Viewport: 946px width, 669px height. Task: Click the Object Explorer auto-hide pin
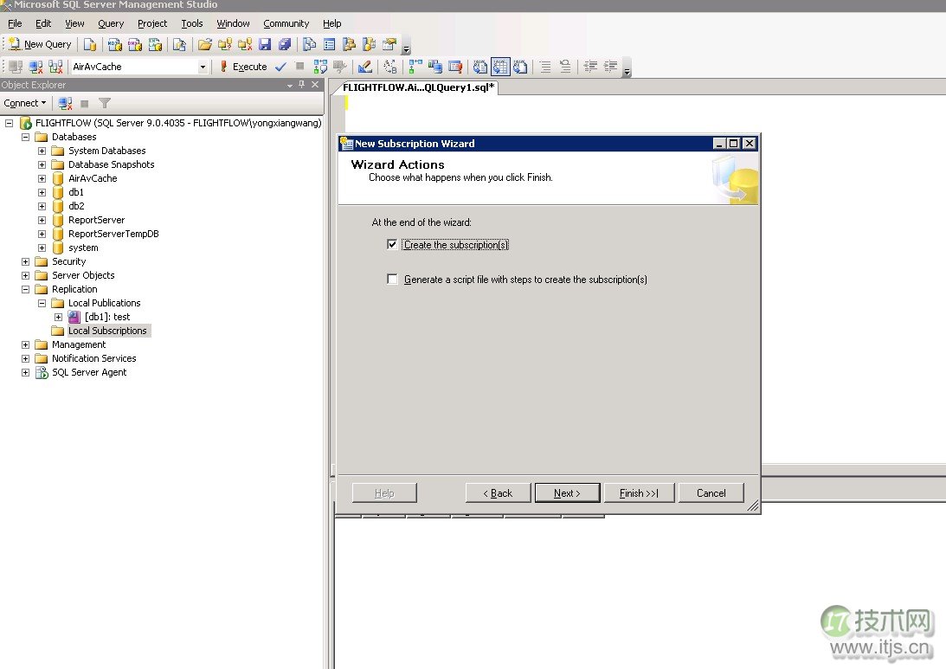pyautogui.click(x=302, y=85)
